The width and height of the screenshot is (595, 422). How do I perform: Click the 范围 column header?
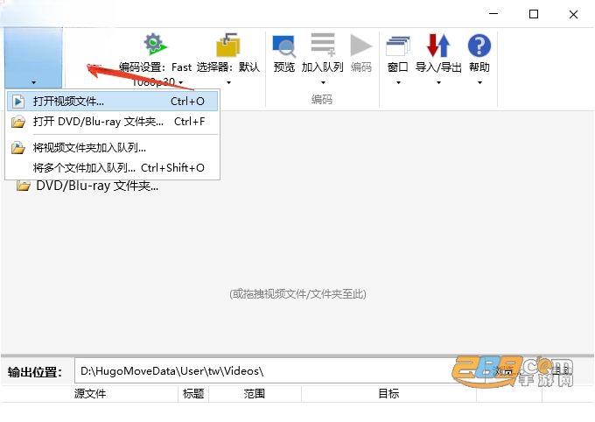[x=255, y=393]
